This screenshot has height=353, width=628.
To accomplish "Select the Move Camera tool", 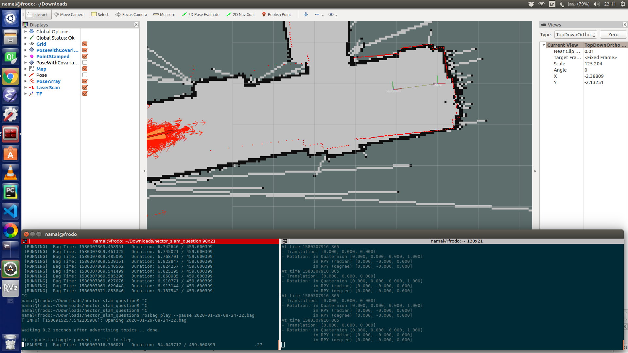I will pos(69,15).
